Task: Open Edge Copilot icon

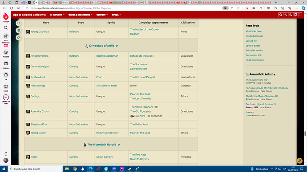Action: (x=303, y=8)
